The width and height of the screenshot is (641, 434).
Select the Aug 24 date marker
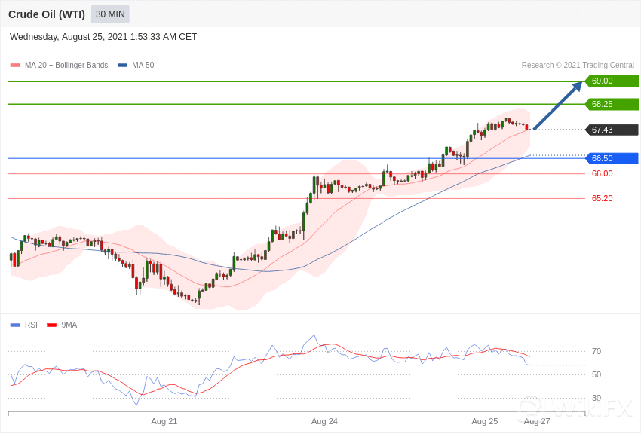[x=324, y=421]
